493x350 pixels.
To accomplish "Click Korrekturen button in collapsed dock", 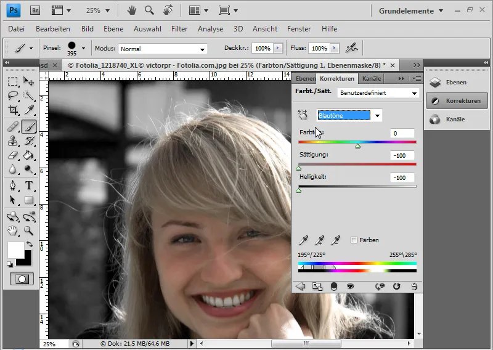I will click(x=457, y=100).
